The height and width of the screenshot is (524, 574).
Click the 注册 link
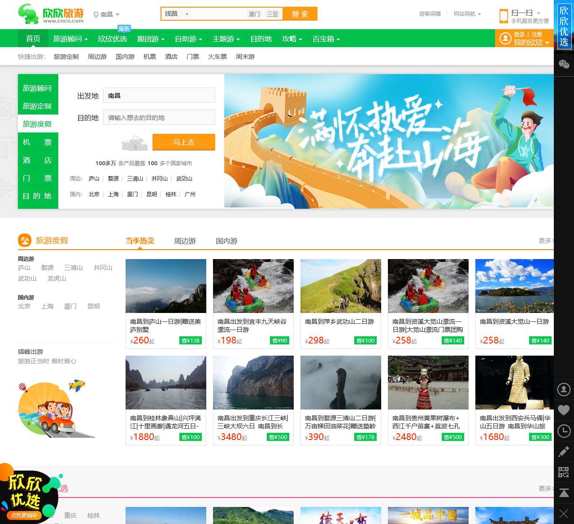pyautogui.click(x=537, y=35)
